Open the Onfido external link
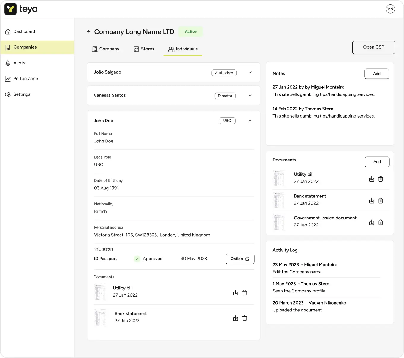404x358 pixels. (x=240, y=259)
